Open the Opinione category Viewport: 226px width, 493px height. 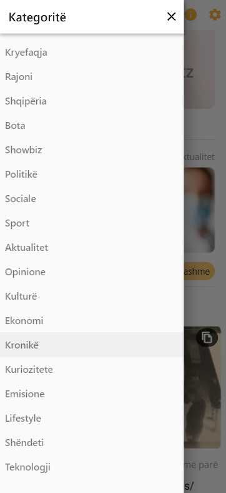pos(92,272)
